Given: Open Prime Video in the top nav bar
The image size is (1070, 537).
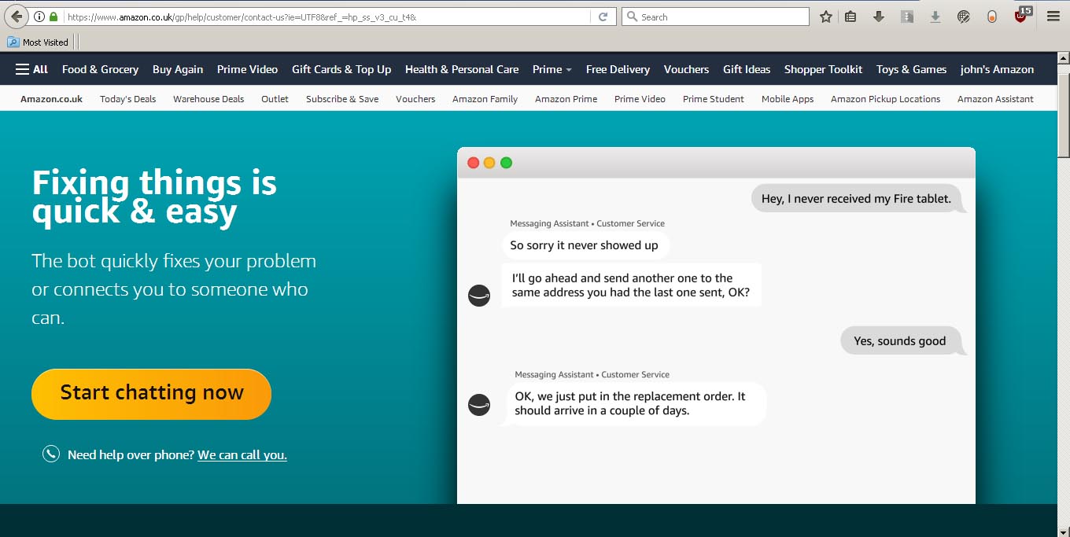Looking at the screenshot, I should coord(247,69).
